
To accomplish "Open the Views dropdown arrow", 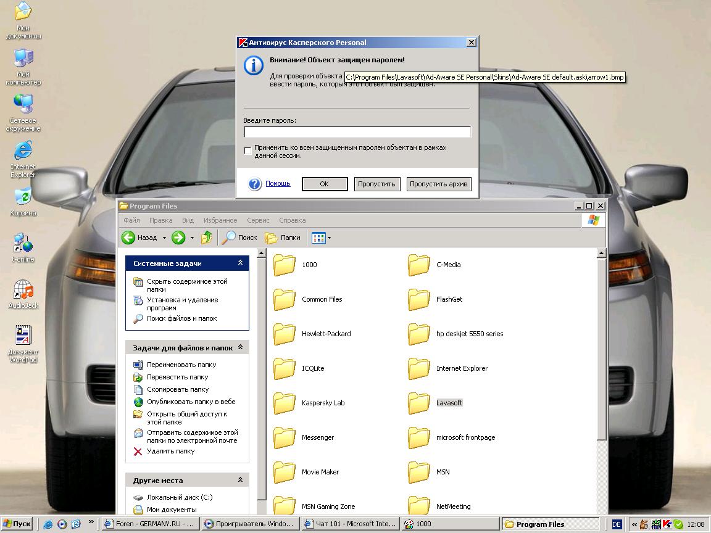I will click(329, 238).
